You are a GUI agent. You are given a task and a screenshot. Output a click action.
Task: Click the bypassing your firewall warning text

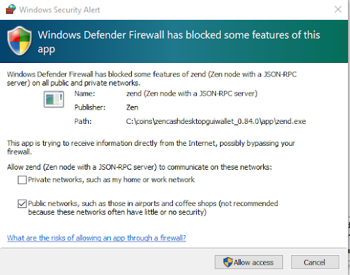151,147
